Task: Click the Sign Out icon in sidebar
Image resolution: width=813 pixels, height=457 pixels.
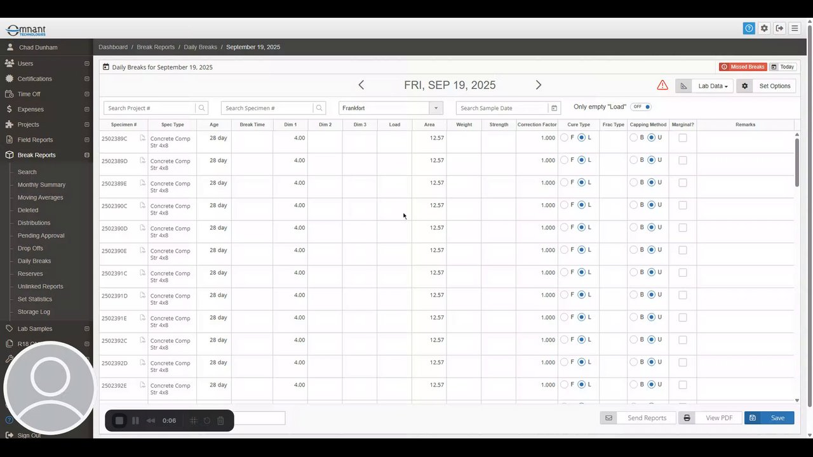Action: pyautogui.click(x=9, y=435)
